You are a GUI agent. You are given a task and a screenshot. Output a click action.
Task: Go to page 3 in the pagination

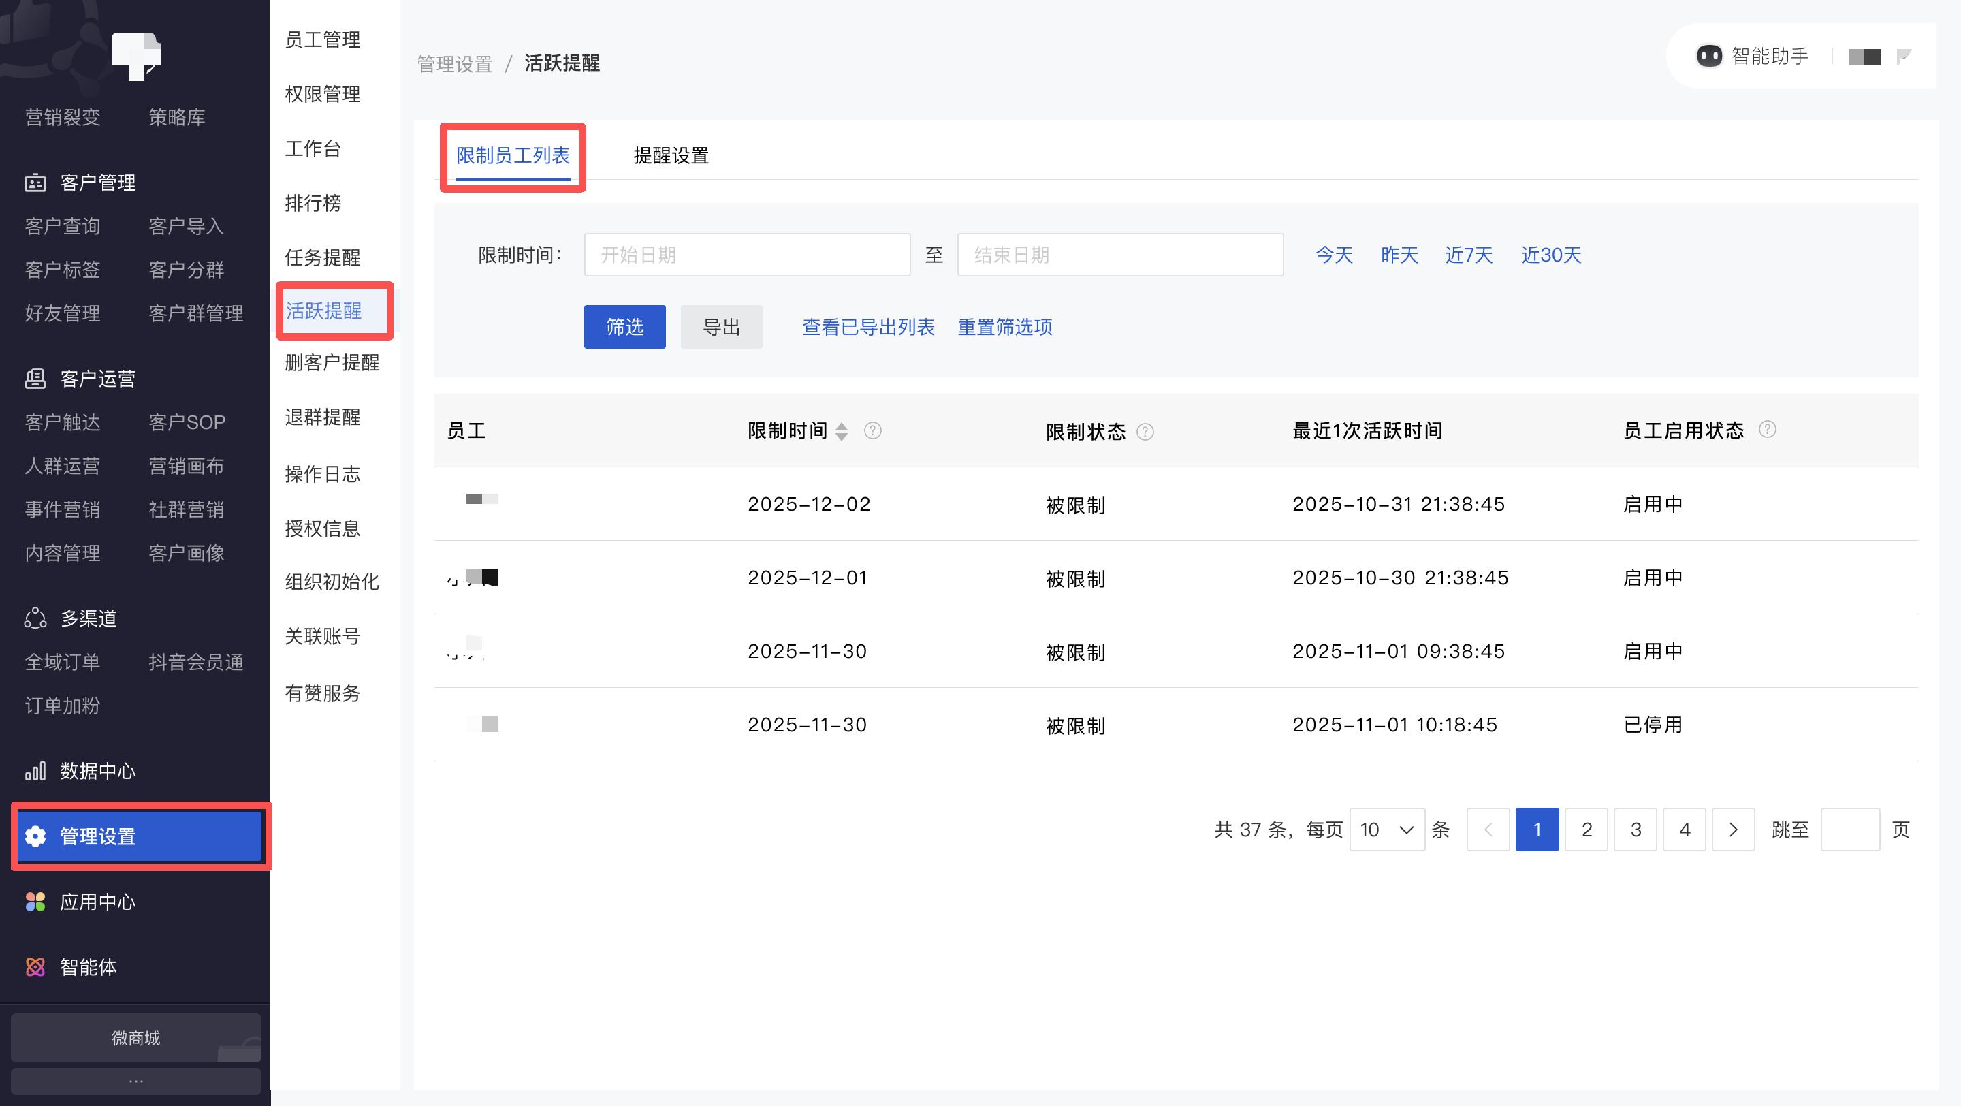pyautogui.click(x=1635, y=829)
